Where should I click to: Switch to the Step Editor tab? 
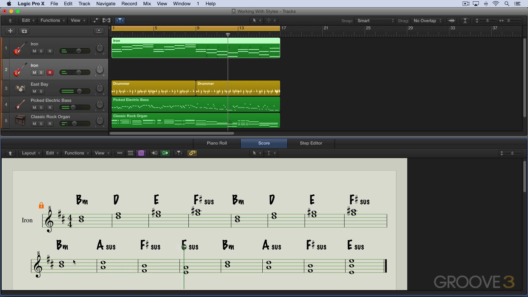[x=311, y=143]
